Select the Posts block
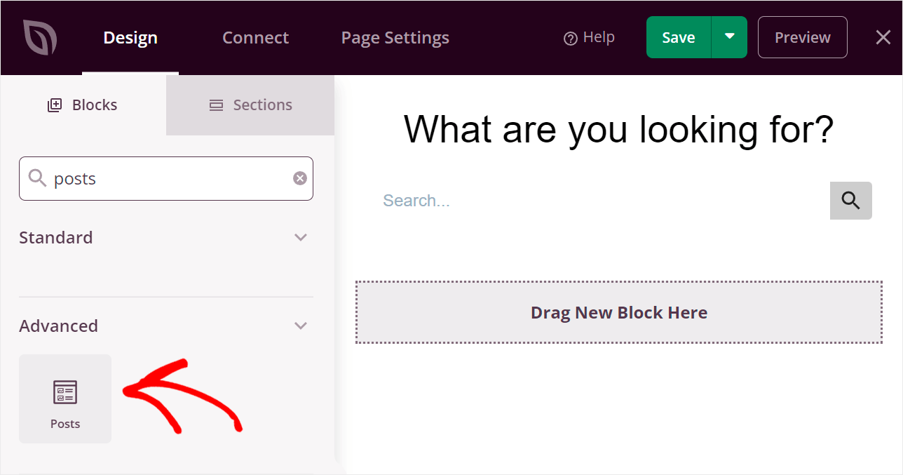The height and width of the screenshot is (475, 903). click(x=65, y=399)
